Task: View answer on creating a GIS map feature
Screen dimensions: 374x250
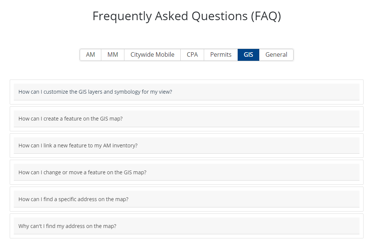Action: [186, 119]
